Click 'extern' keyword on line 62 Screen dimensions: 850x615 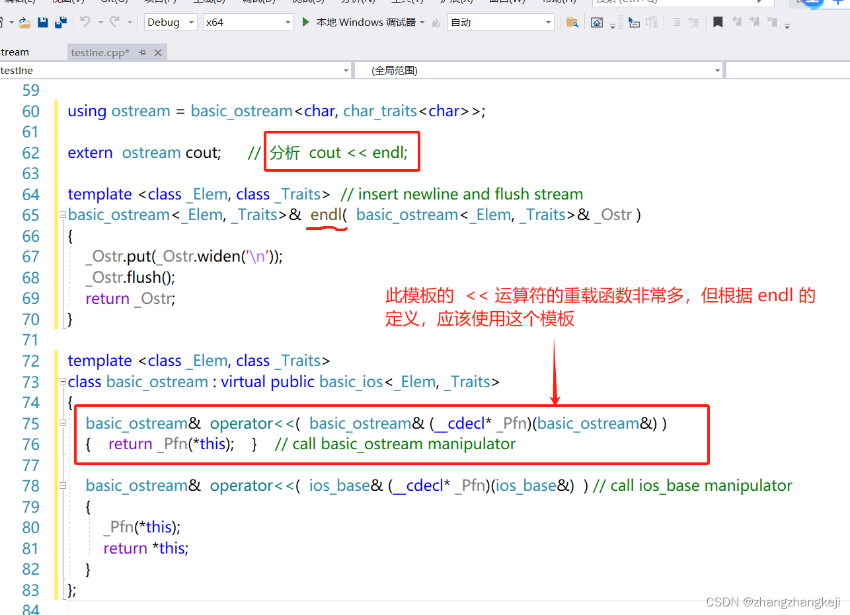(90, 153)
